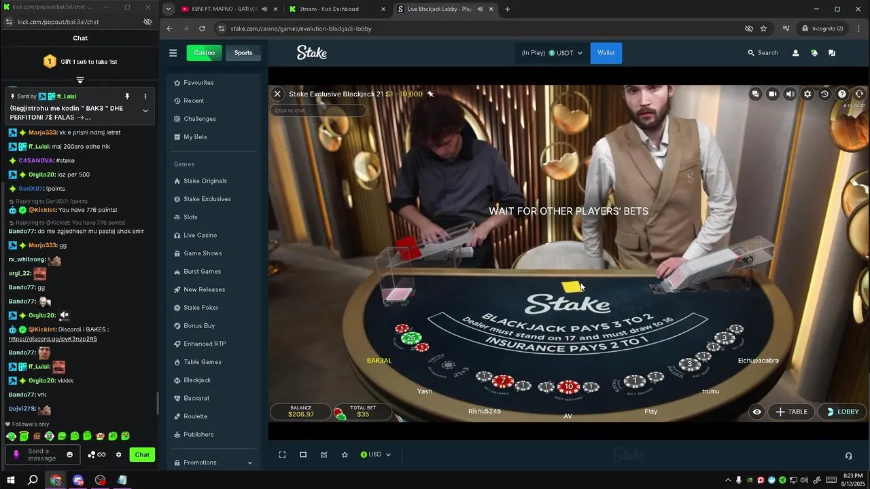Close the blackjack game with the X icon
The image size is (870, 489).
coord(277,94)
